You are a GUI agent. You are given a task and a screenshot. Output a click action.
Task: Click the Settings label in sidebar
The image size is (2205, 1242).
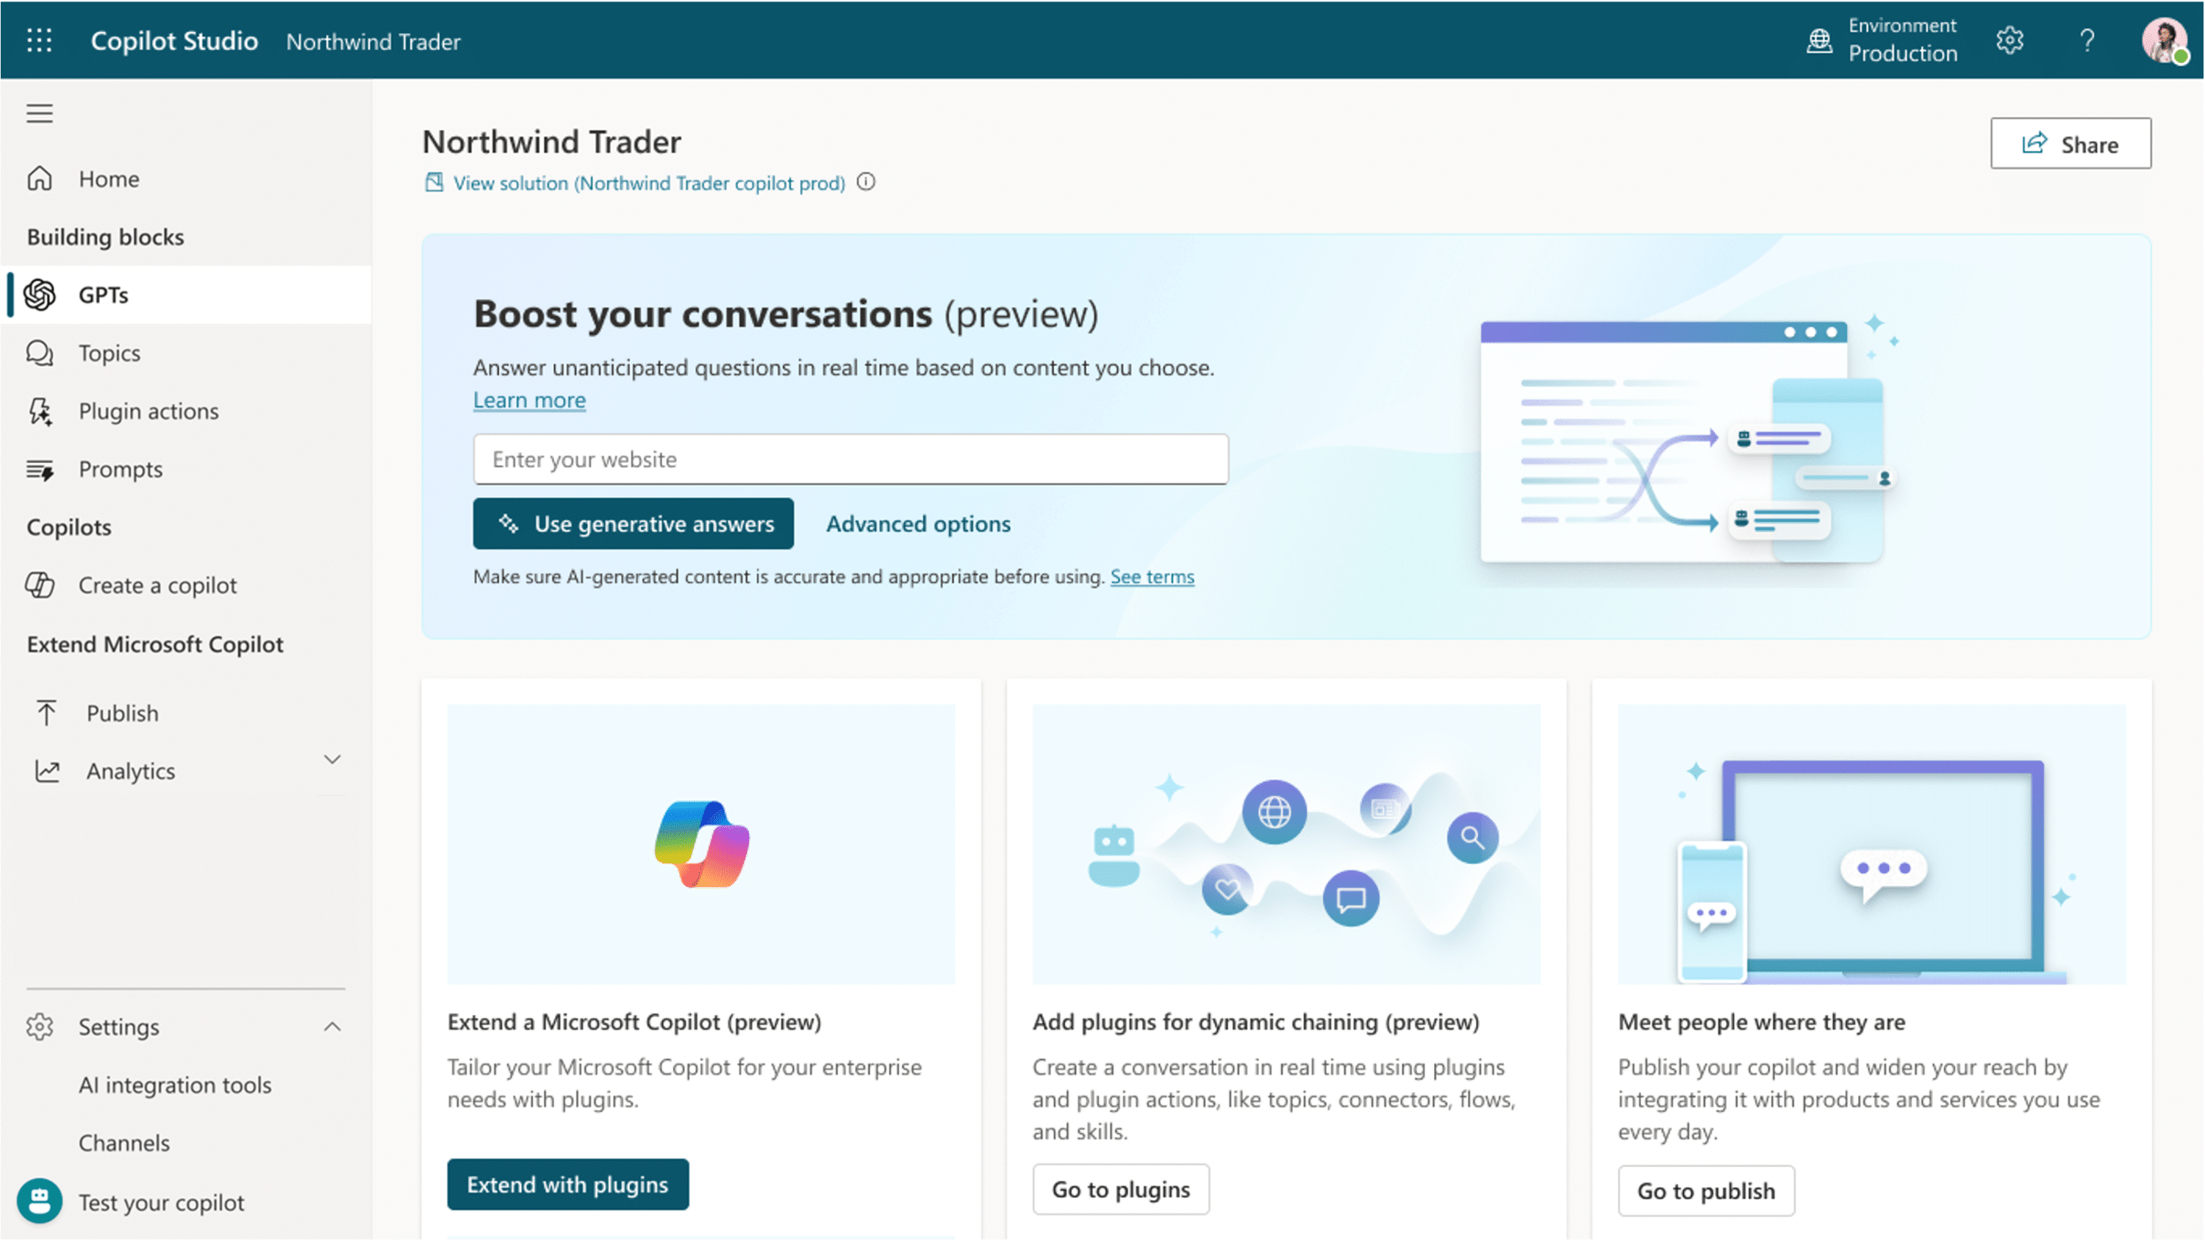[x=119, y=1027]
